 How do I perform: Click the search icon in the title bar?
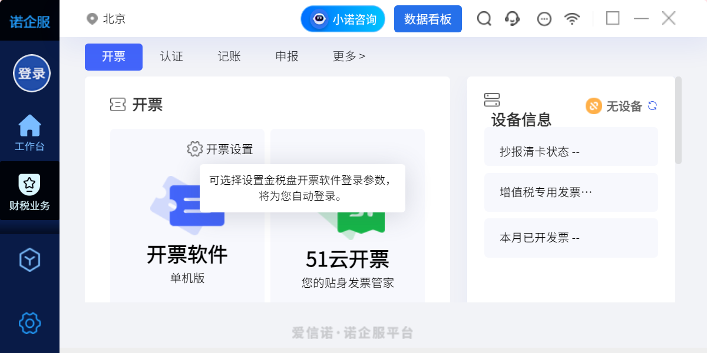tap(484, 18)
